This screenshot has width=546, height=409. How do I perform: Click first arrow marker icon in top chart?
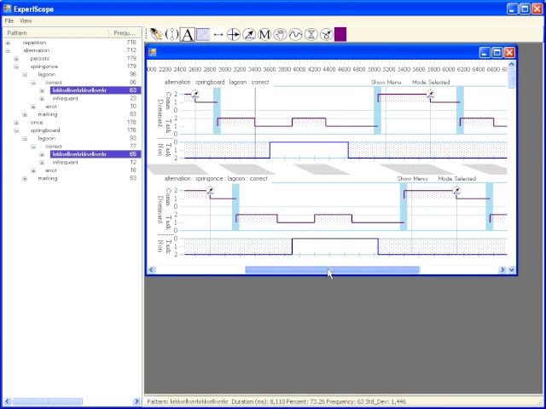[195, 95]
